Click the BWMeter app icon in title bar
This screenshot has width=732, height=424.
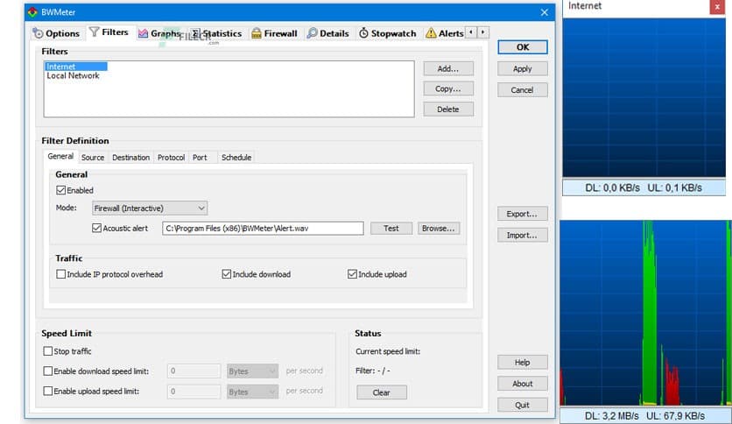click(32, 12)
